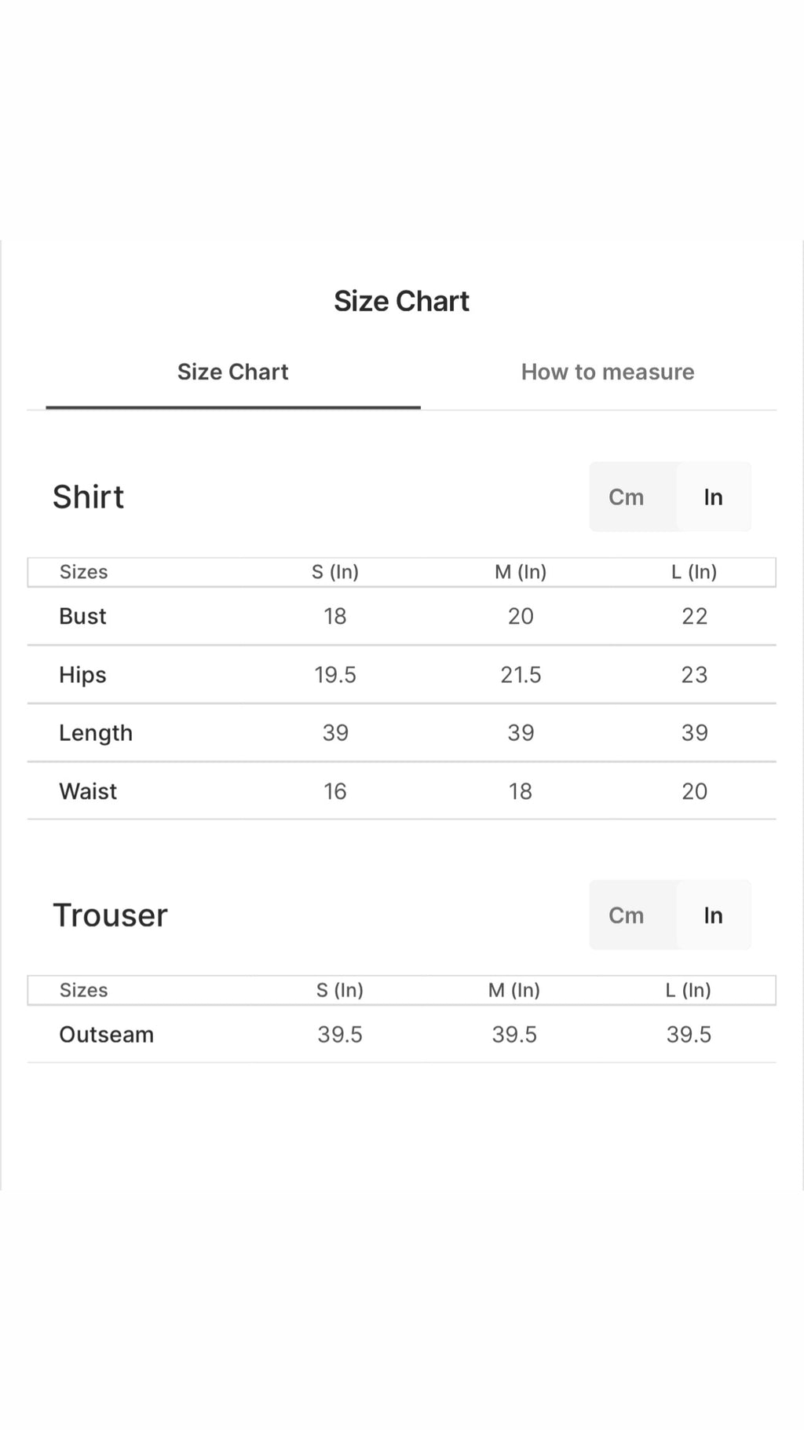Click the Trouser L (In) column header
The width and height of the screenshot is (804, 1430).
(689, 990)
